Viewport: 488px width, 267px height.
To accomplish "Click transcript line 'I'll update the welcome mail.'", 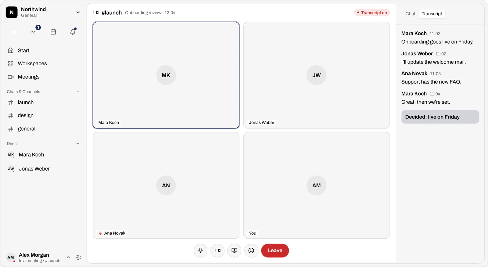I will (433, 62).
